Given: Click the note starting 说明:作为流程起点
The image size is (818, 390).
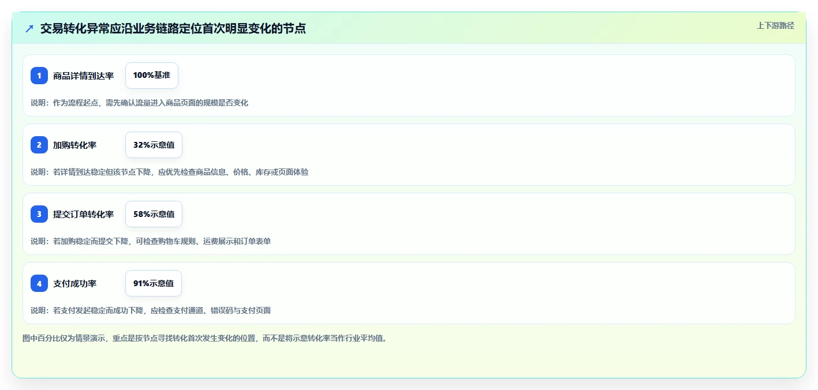Looking at the screenshot, I should click(139, 103).
